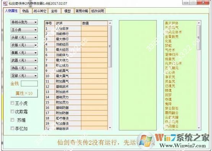The height and width of the screenshot is (151, 212).
Task: Tick the 沈欺霜 checkbox
Action: [12, 112]
